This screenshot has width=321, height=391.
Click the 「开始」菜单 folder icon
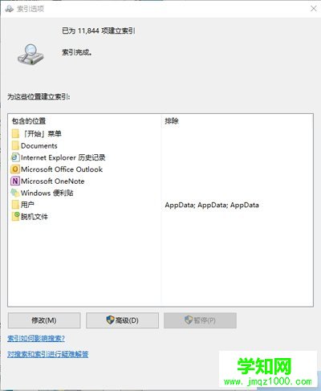15,133
